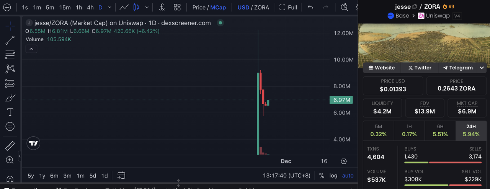Select the ruler measure tool

[10, 145]
